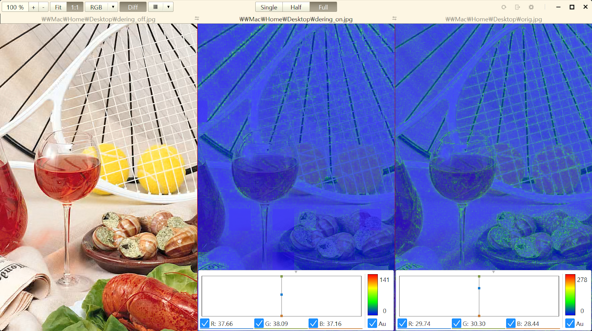Click the dering_off.jpg image panel
592x331 pixels.
click(98, 177)
